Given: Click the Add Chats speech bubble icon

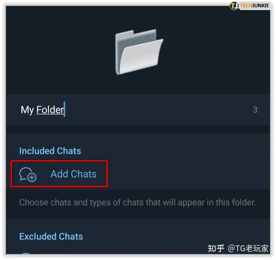Looking at the screenshot, I should click(x=28, y=174).
